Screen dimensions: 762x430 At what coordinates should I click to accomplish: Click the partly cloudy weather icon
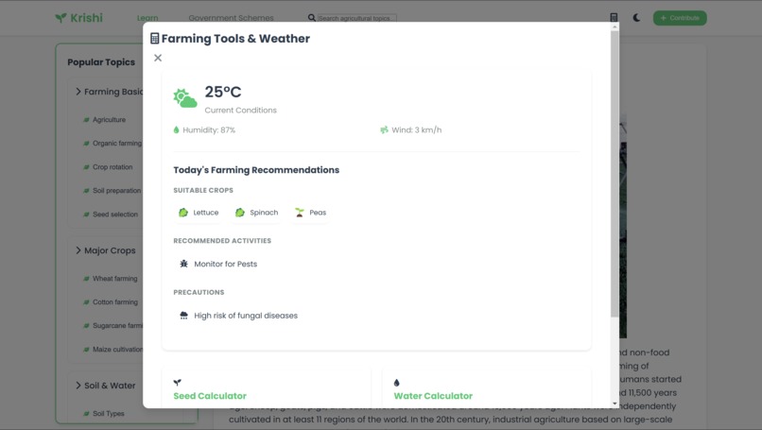(185, 98)
